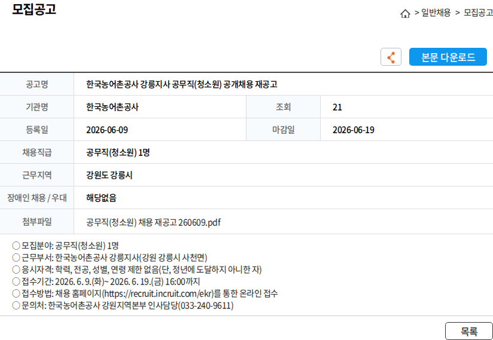Click the 채용직급 label cell
The width and height of the screenshot is (493, 340).
pyautogui.click(x=36, y=152)
